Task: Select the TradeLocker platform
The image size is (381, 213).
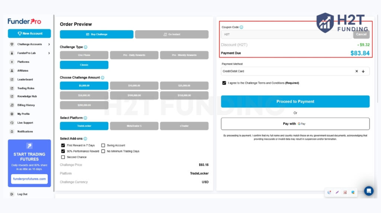Action: click(84, 126)
